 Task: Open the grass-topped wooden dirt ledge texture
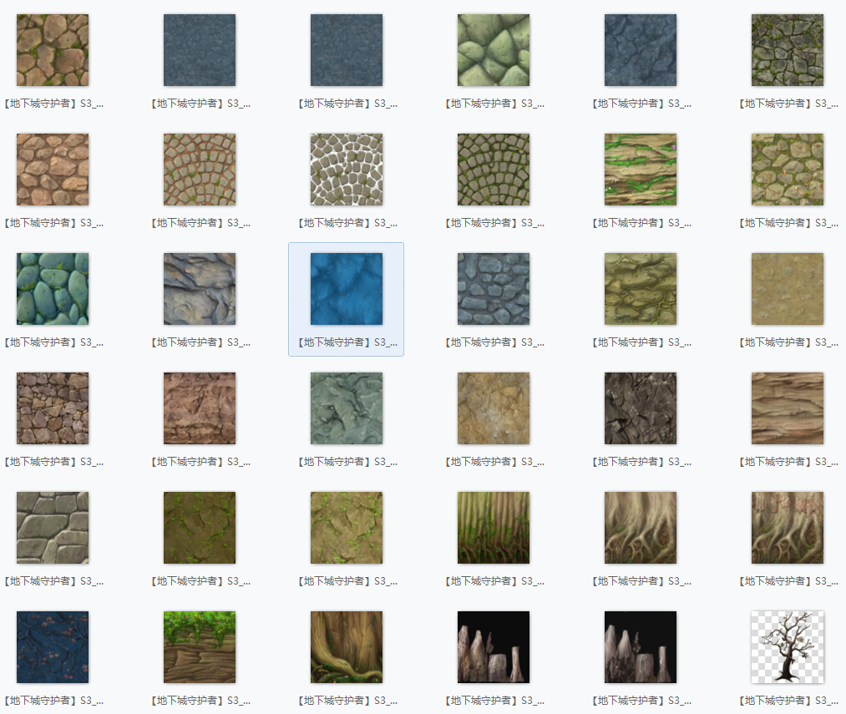coord(200,647)
